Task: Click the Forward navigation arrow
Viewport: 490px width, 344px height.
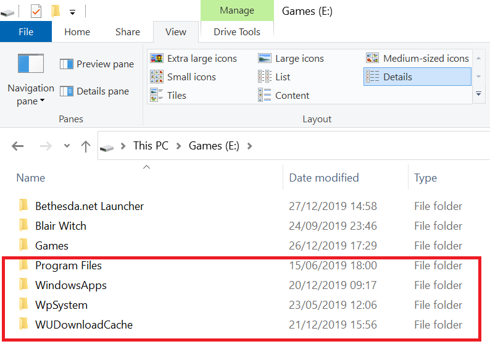Action: 46,146
